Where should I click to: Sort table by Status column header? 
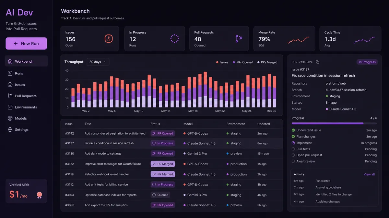click(155, 124)
